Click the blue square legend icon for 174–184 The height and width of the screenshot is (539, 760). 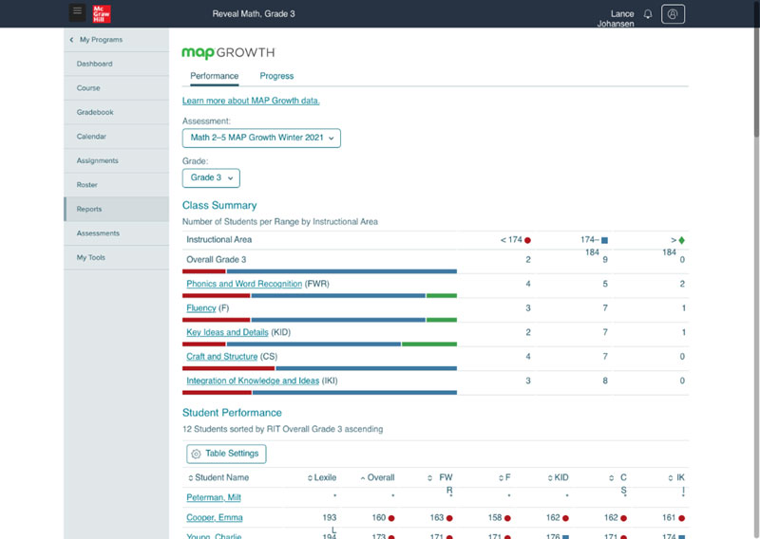604,240
